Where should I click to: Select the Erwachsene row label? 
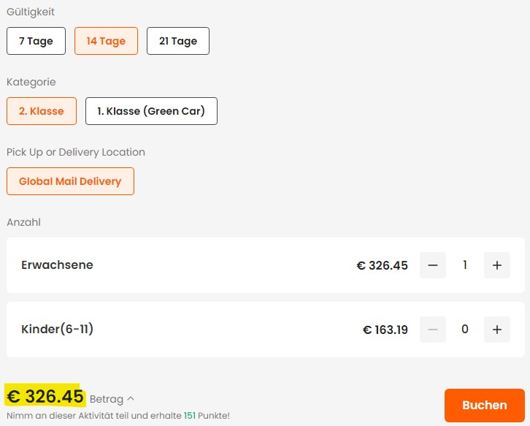57,265
